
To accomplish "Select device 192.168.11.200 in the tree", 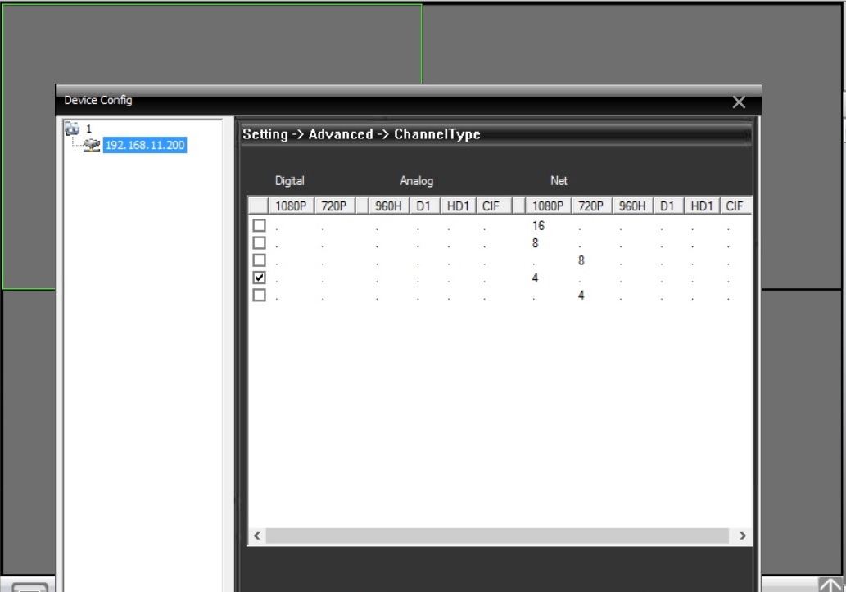I will [x=145, y=146].
